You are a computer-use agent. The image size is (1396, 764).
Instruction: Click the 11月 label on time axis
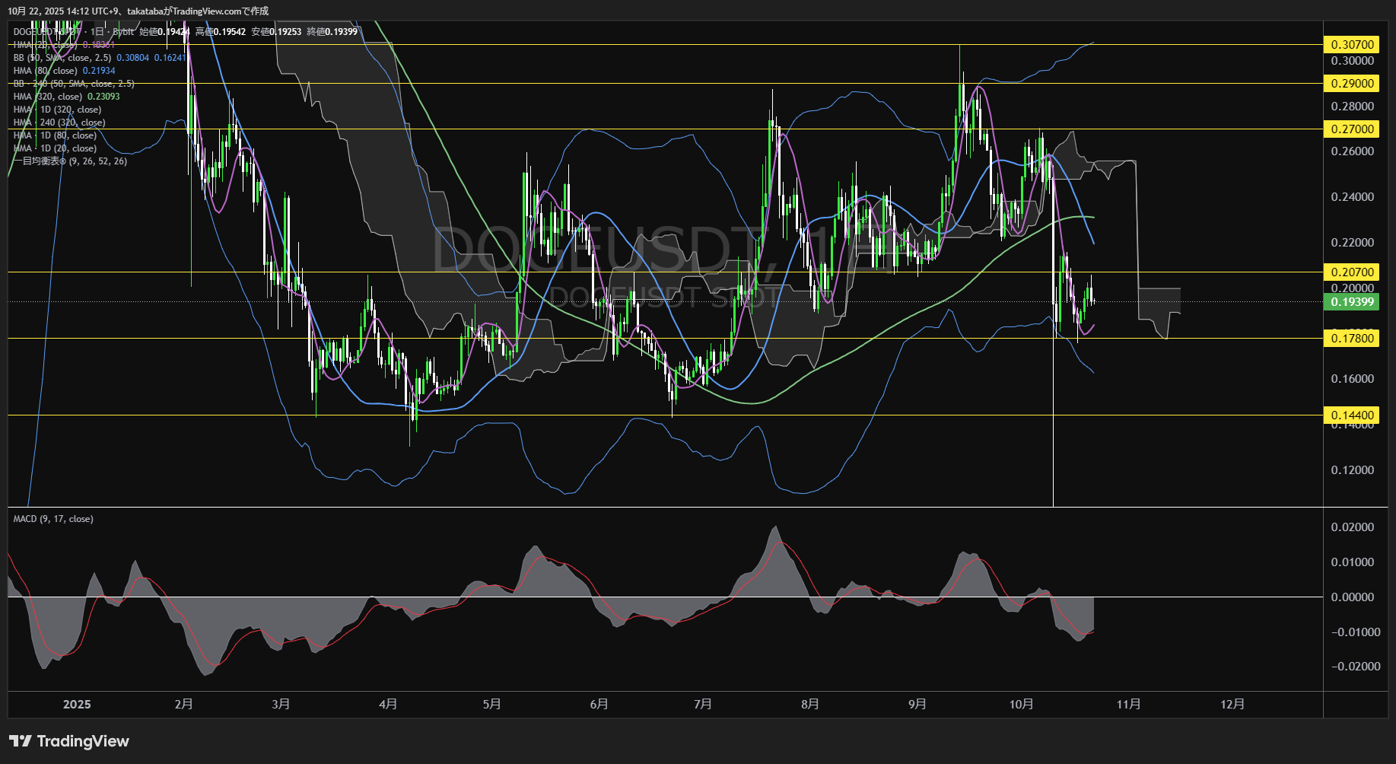pos(1128,705)
